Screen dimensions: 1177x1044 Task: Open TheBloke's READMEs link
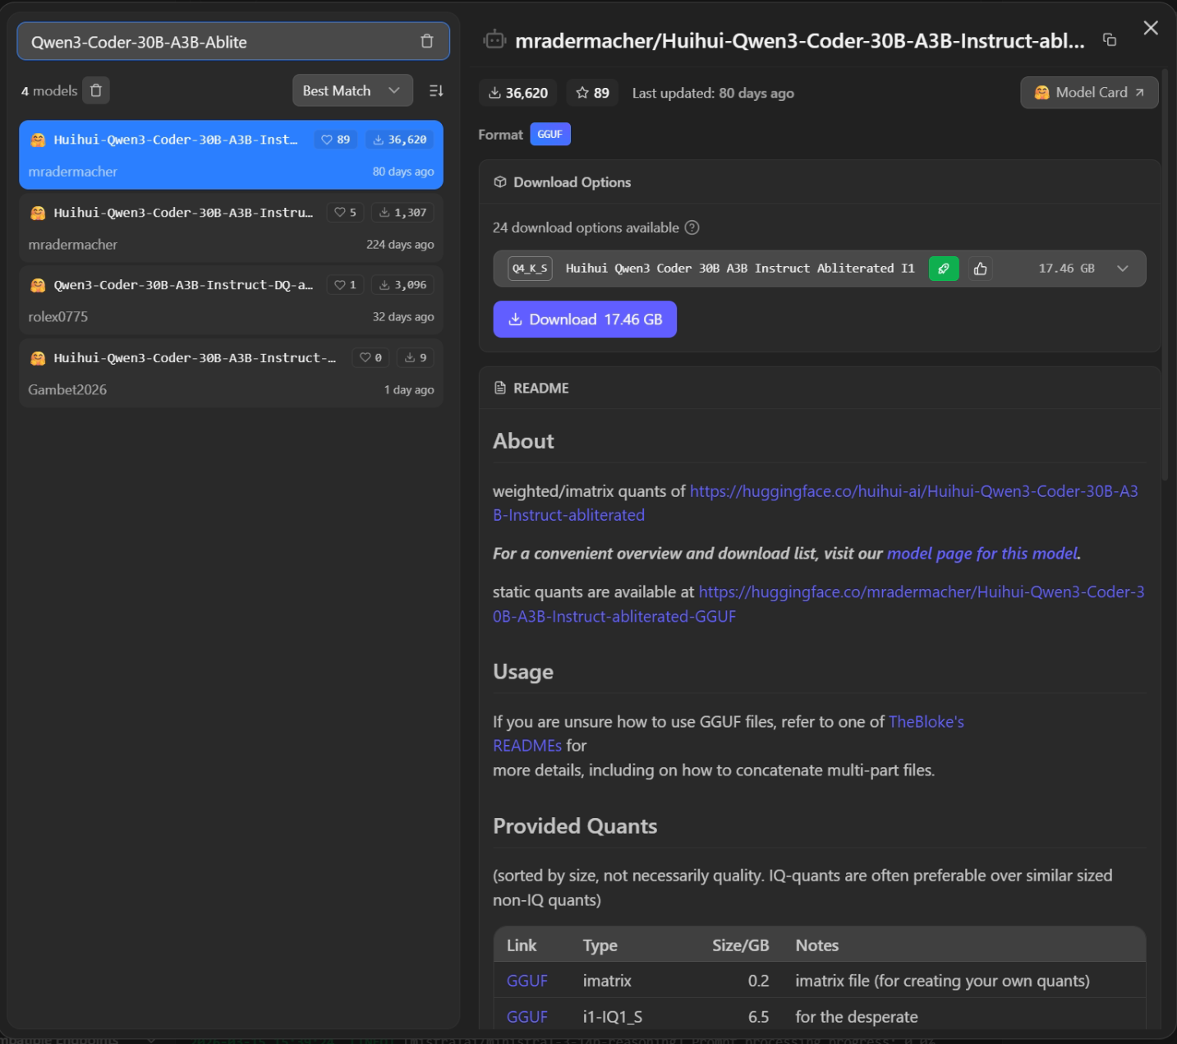click(x=926, y=722)
